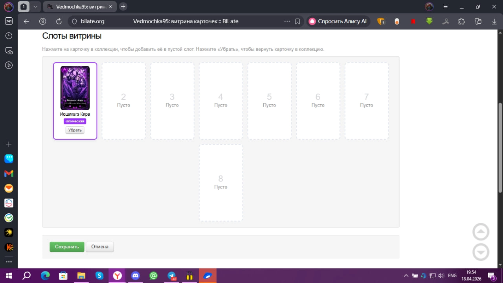
Task: Open the 741 tab counter in sidebar
Action: click(9, 21)
